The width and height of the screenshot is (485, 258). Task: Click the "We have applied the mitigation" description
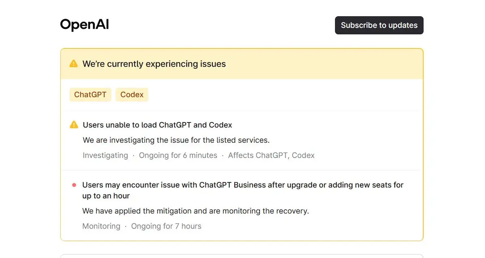(195, 211)
